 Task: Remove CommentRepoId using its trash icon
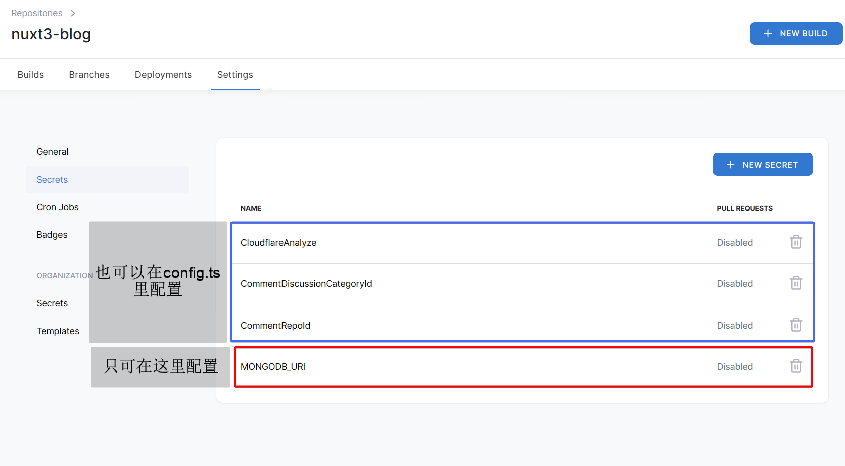click(796, 325)
